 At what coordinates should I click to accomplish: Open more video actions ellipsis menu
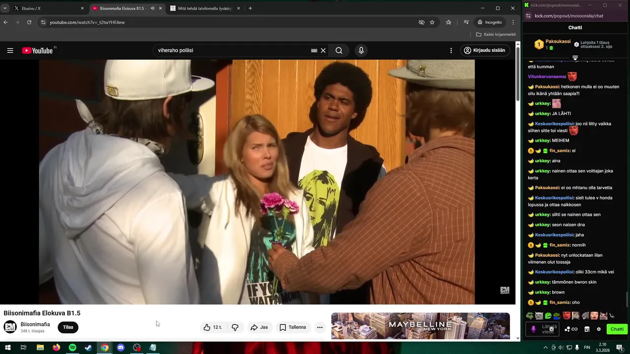320,327
